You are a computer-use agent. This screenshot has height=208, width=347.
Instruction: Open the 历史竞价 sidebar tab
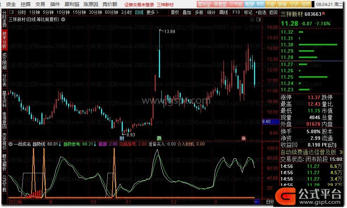[x=4, y=141]
